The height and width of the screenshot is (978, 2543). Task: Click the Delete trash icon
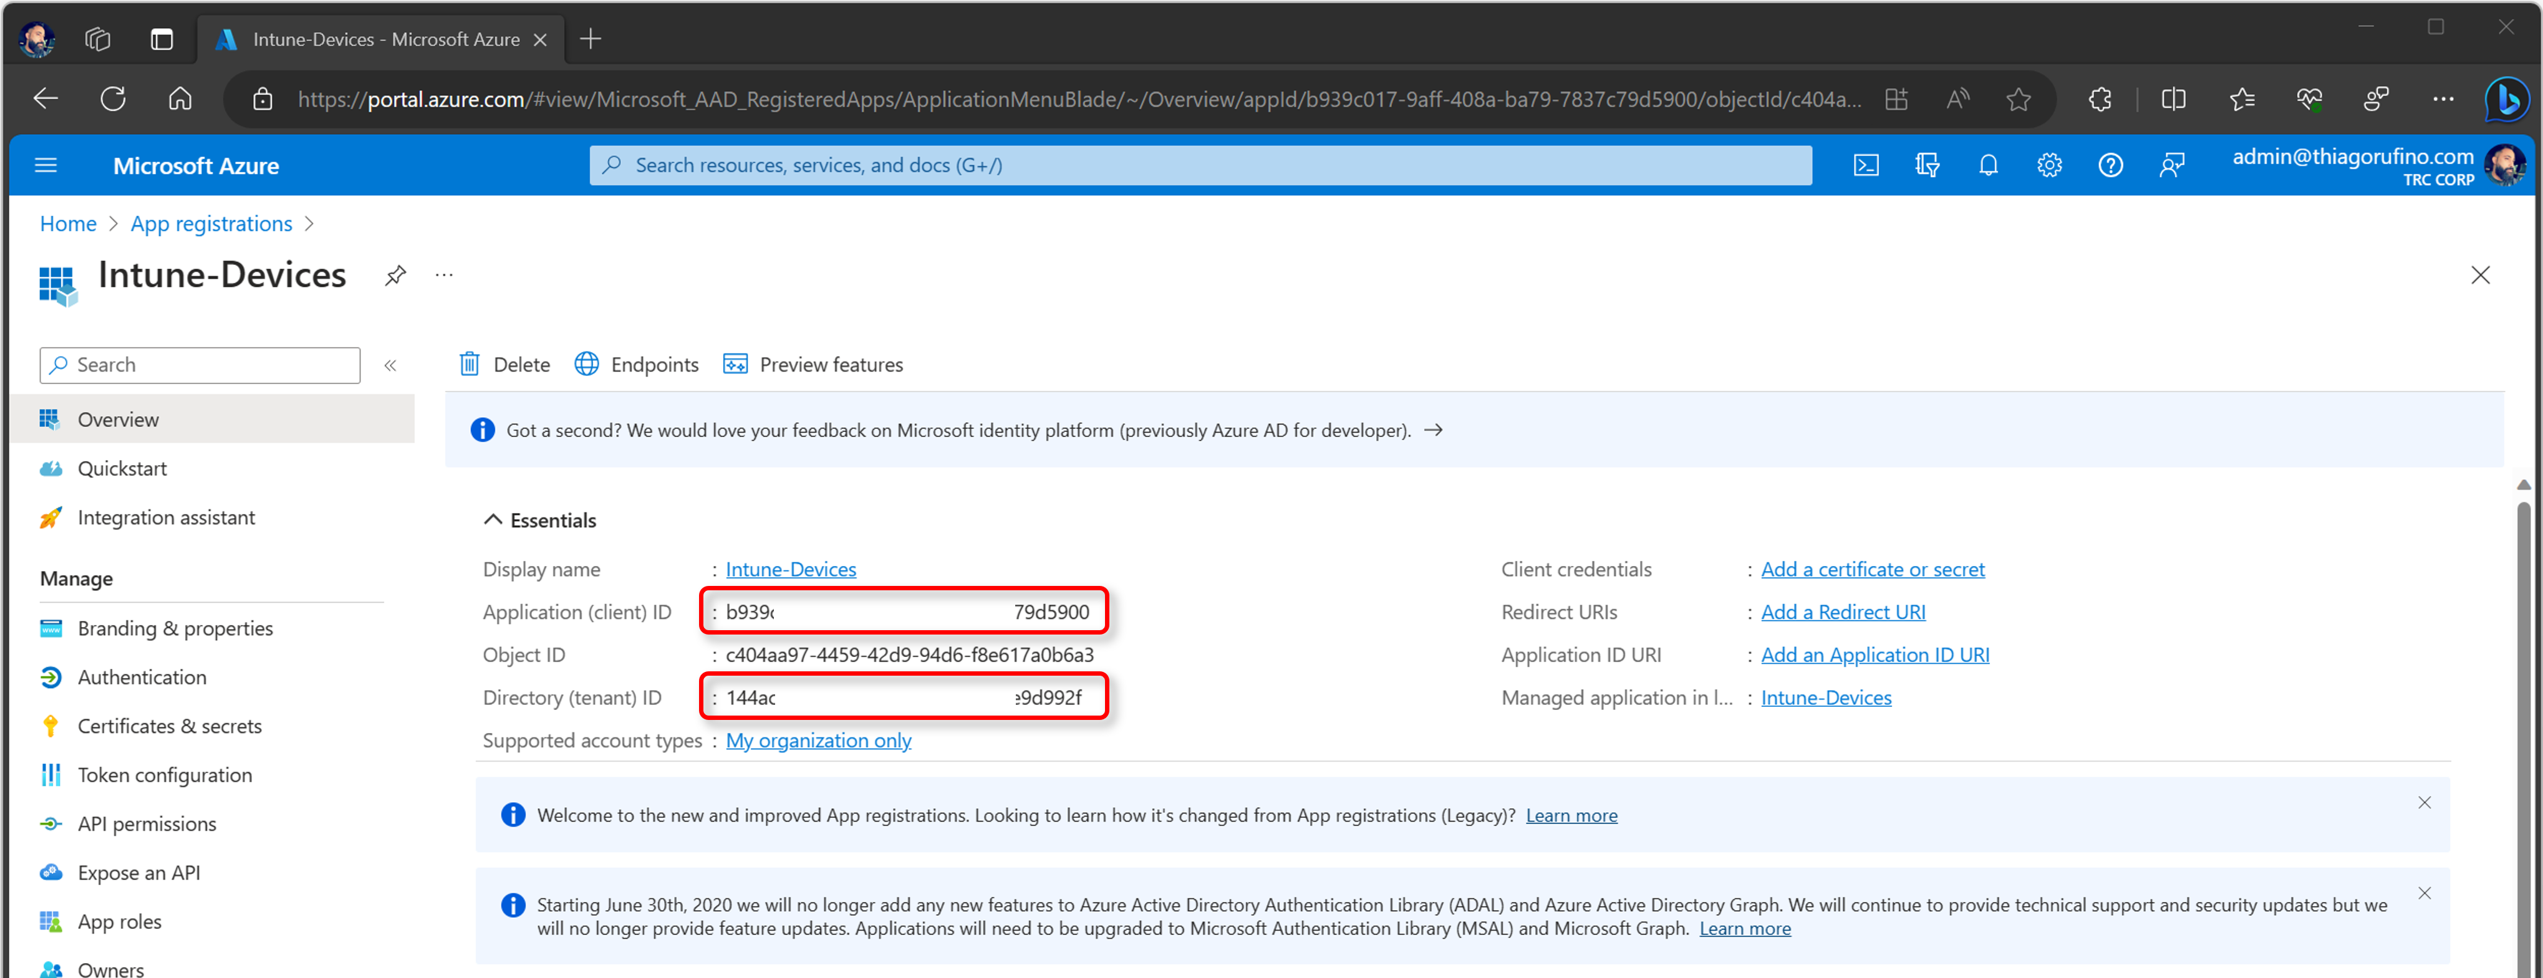point(470,364)
